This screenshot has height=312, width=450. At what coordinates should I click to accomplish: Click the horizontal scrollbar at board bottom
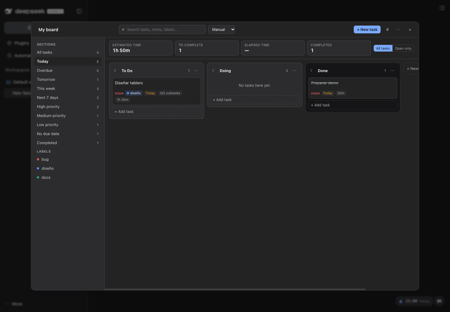tap(235, 289)
